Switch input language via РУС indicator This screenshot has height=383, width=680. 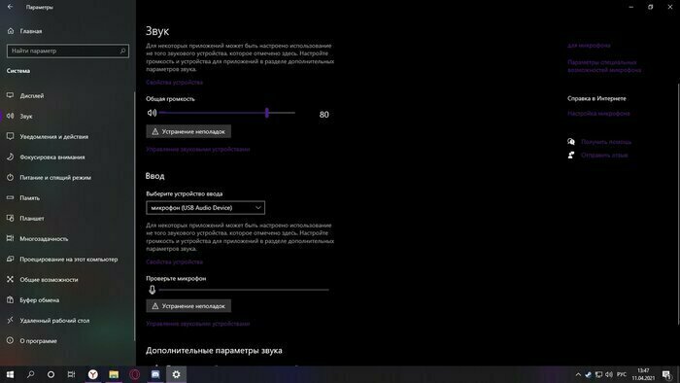click(x=622, y=374)
